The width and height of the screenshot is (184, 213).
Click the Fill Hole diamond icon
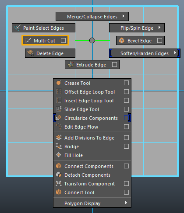click(59, 155)
